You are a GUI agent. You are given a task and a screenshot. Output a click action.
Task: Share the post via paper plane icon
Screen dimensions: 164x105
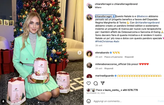[x=103, y=83]
